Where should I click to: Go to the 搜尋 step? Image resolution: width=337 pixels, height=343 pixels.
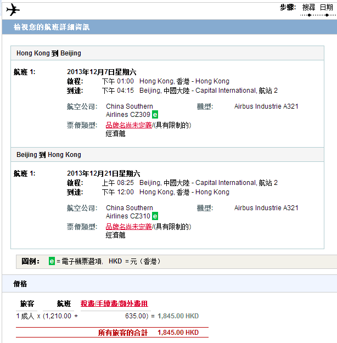click(x=308, y=7)
